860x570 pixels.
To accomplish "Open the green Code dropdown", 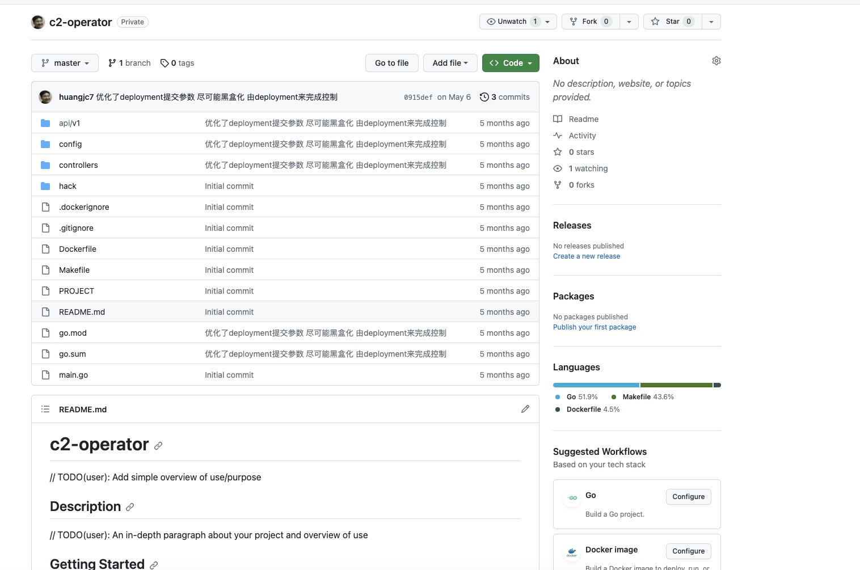I will click(511, 63).
